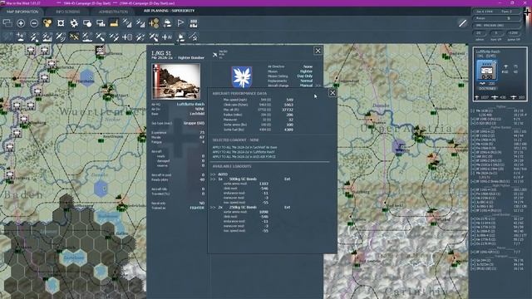Switch to the INFO SCREENS tab

68,12
